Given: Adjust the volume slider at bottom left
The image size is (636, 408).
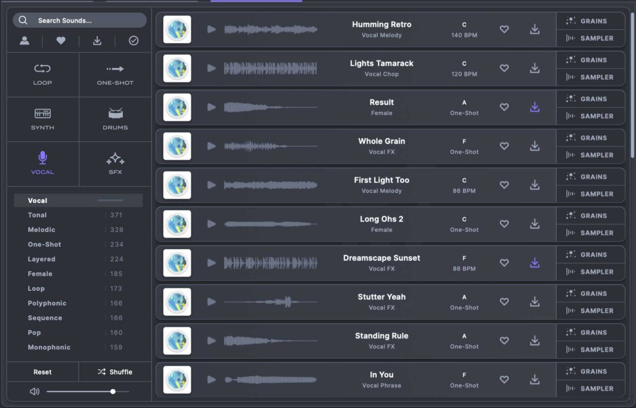Looking at the screenshot, I should [112, 391].
